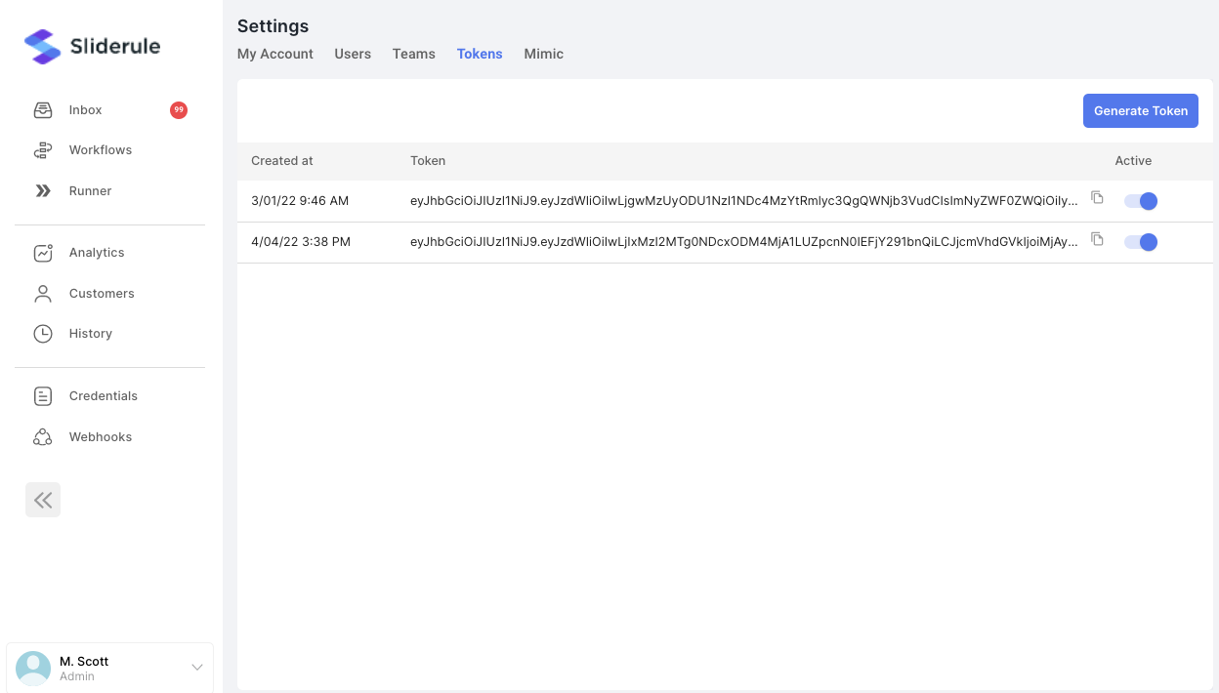
Task: Open the Inbox icon in sidebar
Action: 43,110
